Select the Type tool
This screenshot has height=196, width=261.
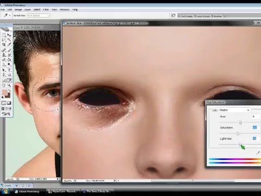(9, 70)
